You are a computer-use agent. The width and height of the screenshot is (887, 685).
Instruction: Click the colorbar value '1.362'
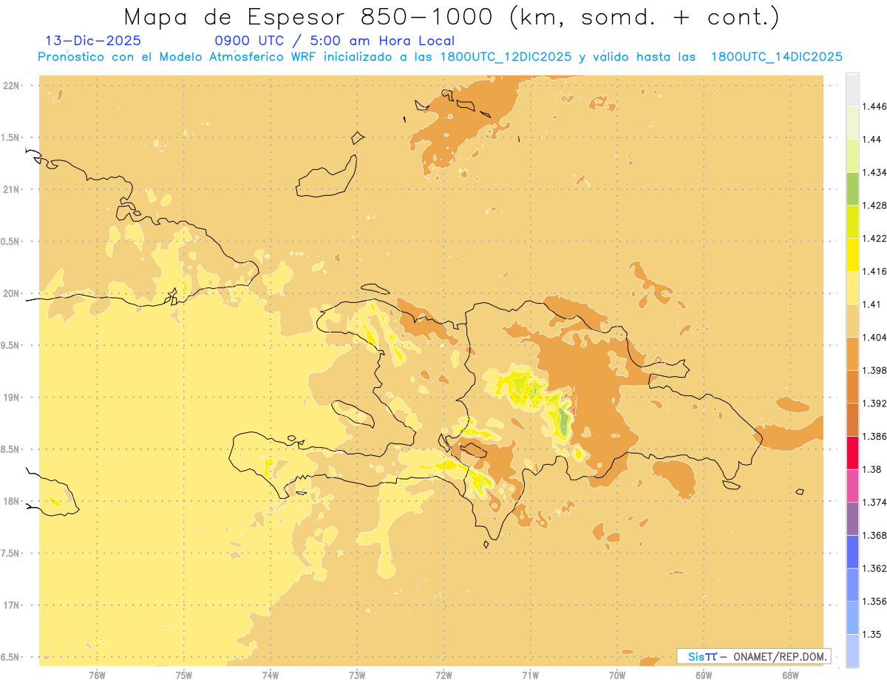[x=874, y=568]
